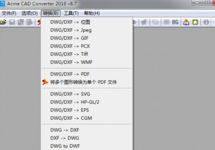Choose DWG/DXF -> SVG conversion
The image size is (215, 150).
click(87, 94)
